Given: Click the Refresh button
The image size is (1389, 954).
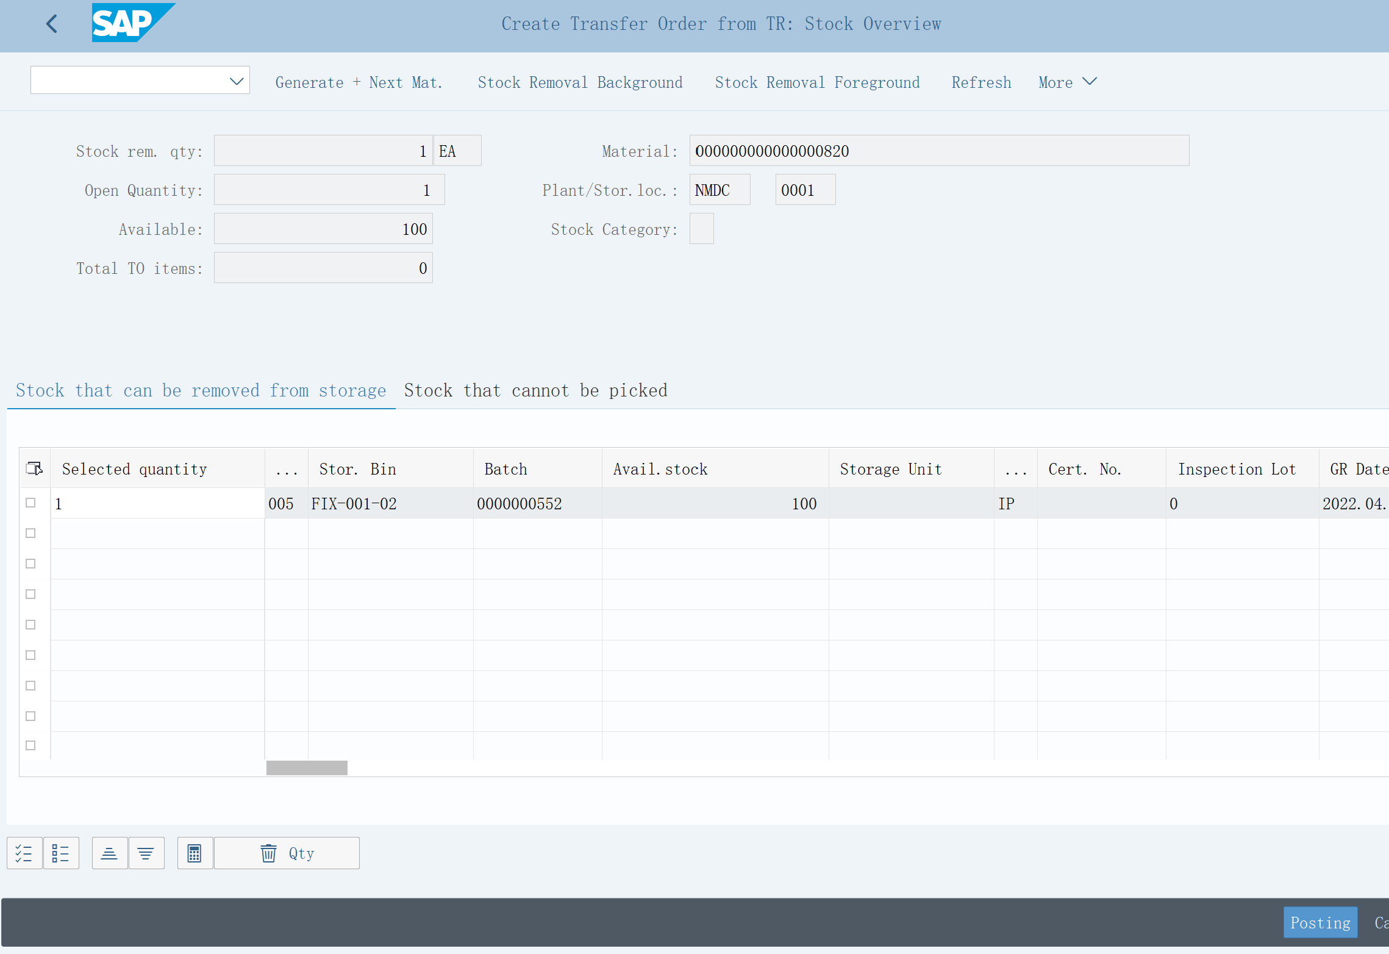Looking at the screenshot, I should point(980,81).
